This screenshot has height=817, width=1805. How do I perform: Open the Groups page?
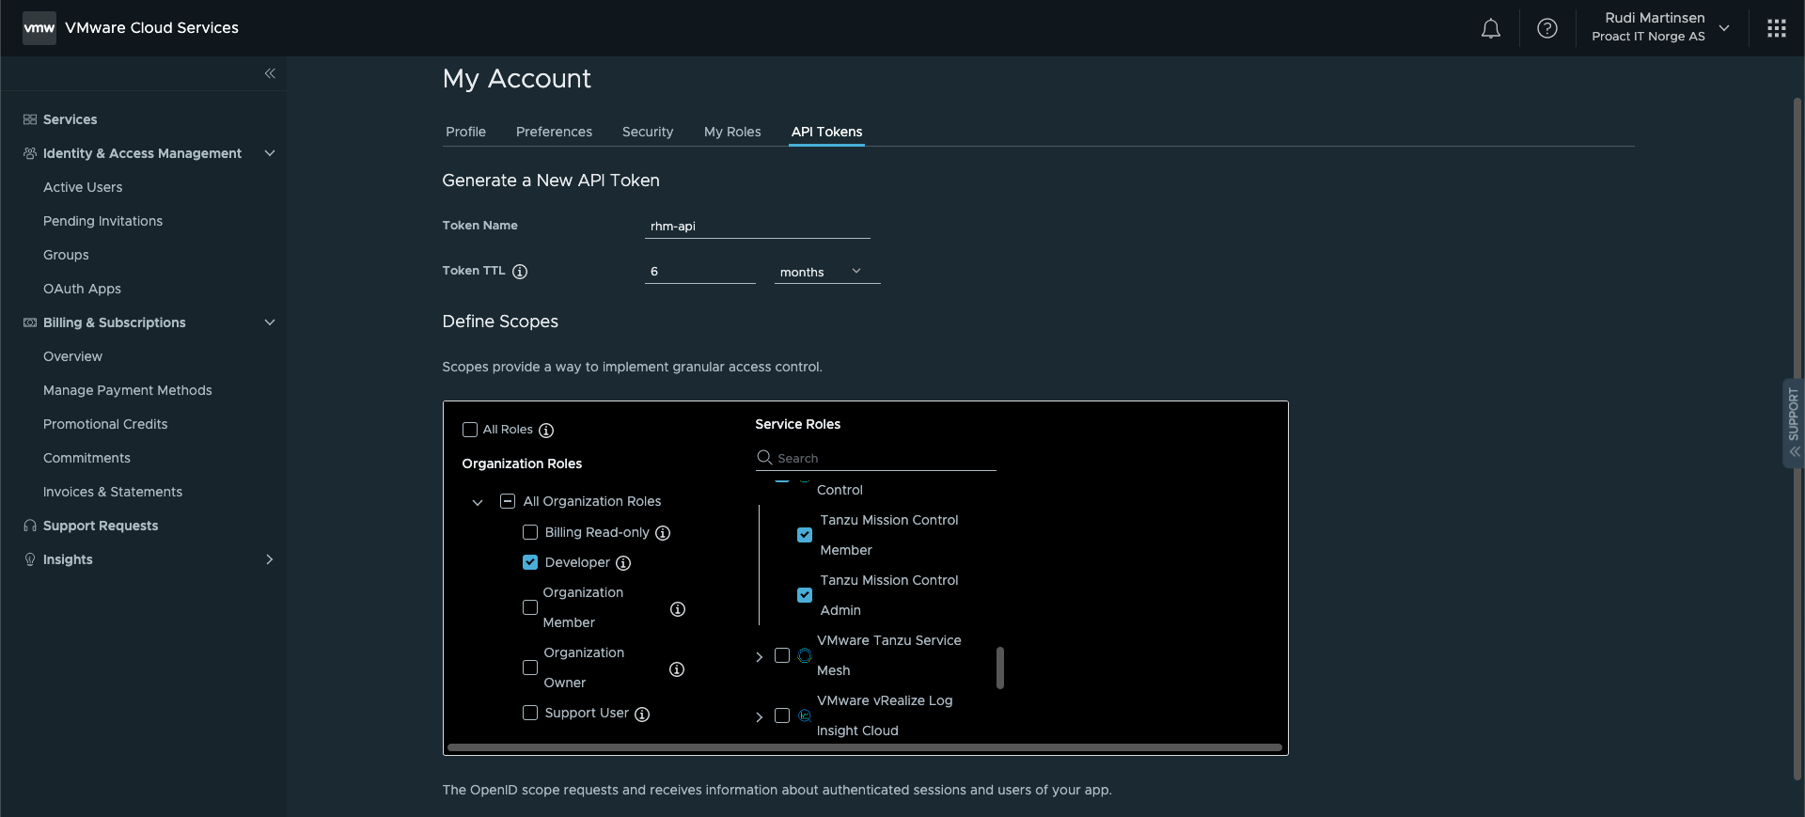coord(66,255)
